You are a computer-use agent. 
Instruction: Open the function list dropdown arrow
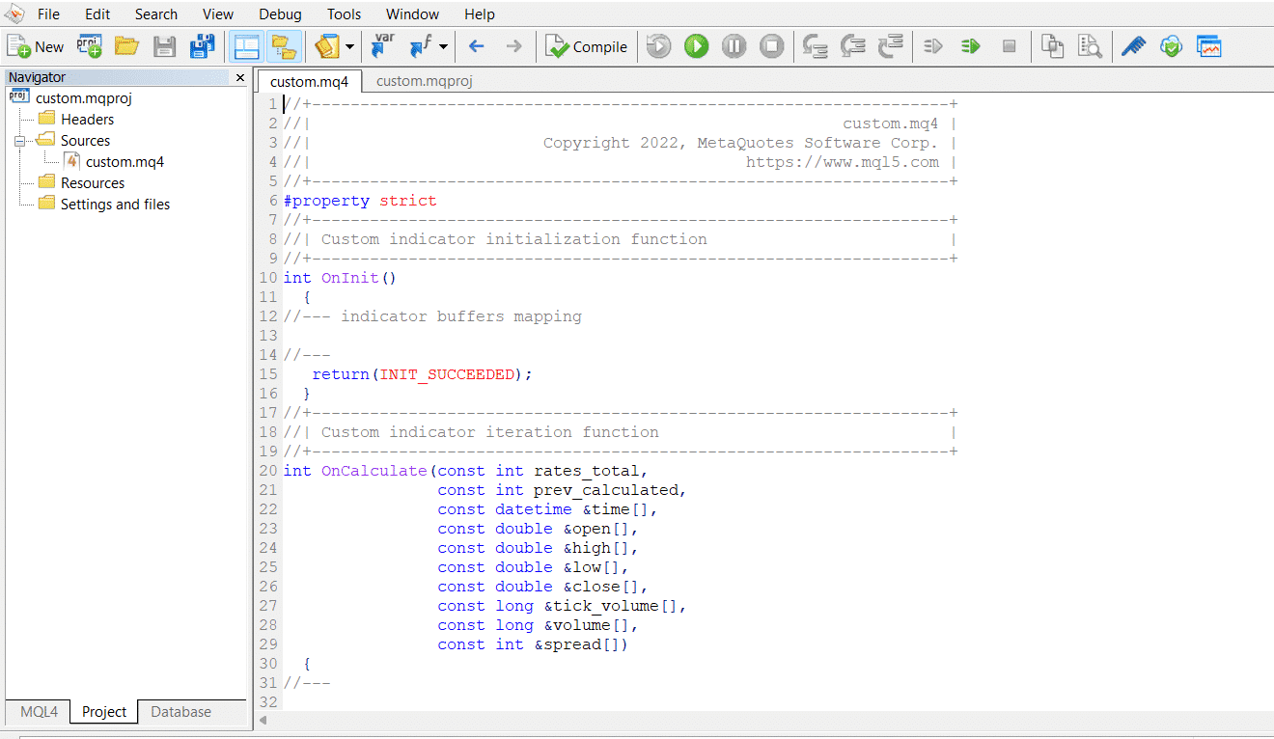click(443, 46)
